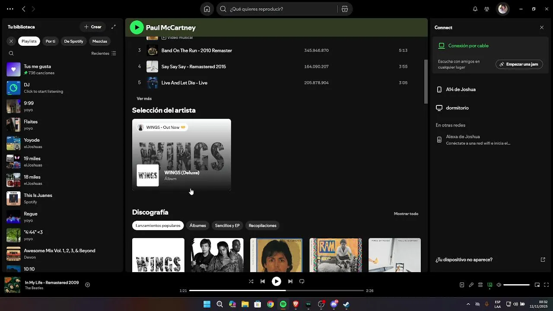The image size is (553, 311).
Task: Select the A14 de Joshua device
Action: click(x=490, y=89)
